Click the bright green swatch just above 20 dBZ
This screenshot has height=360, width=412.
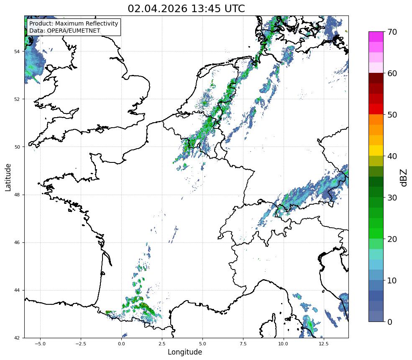[376, 234]
